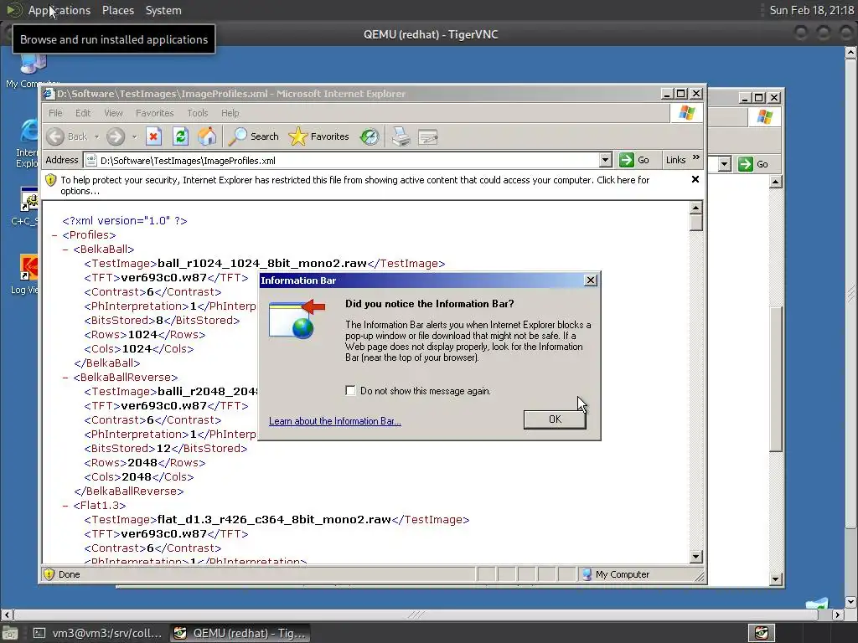Image resolution: width=858 pixels, height=643 pixels.
Task: Click 'Done' in the status bar
Action: 69,574
